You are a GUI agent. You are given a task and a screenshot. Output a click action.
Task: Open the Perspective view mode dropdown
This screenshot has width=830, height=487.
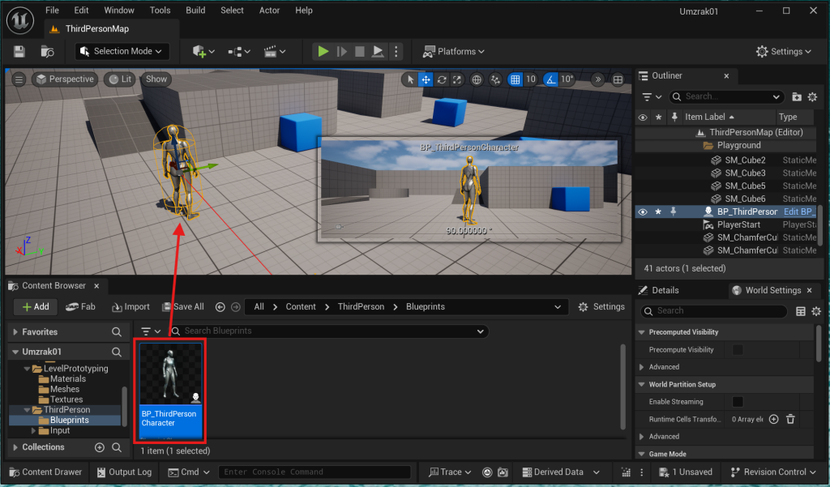point(65,79)
